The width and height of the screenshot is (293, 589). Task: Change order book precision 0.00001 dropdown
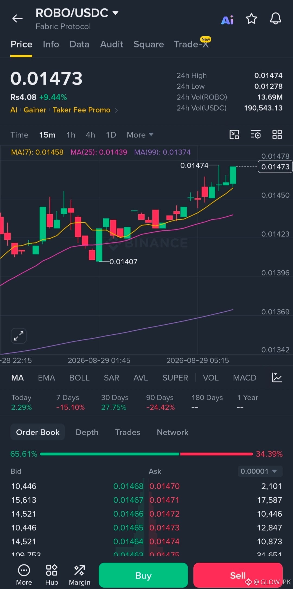[x=260, y=471]
